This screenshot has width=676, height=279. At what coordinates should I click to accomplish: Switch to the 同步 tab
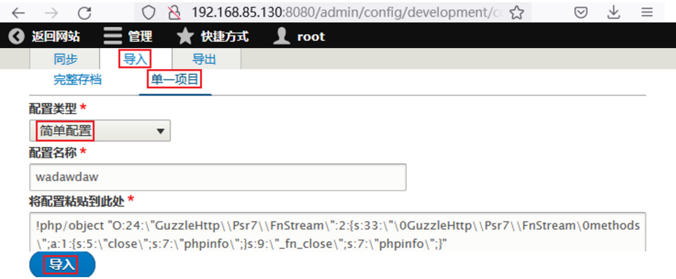tap(65, 59)
